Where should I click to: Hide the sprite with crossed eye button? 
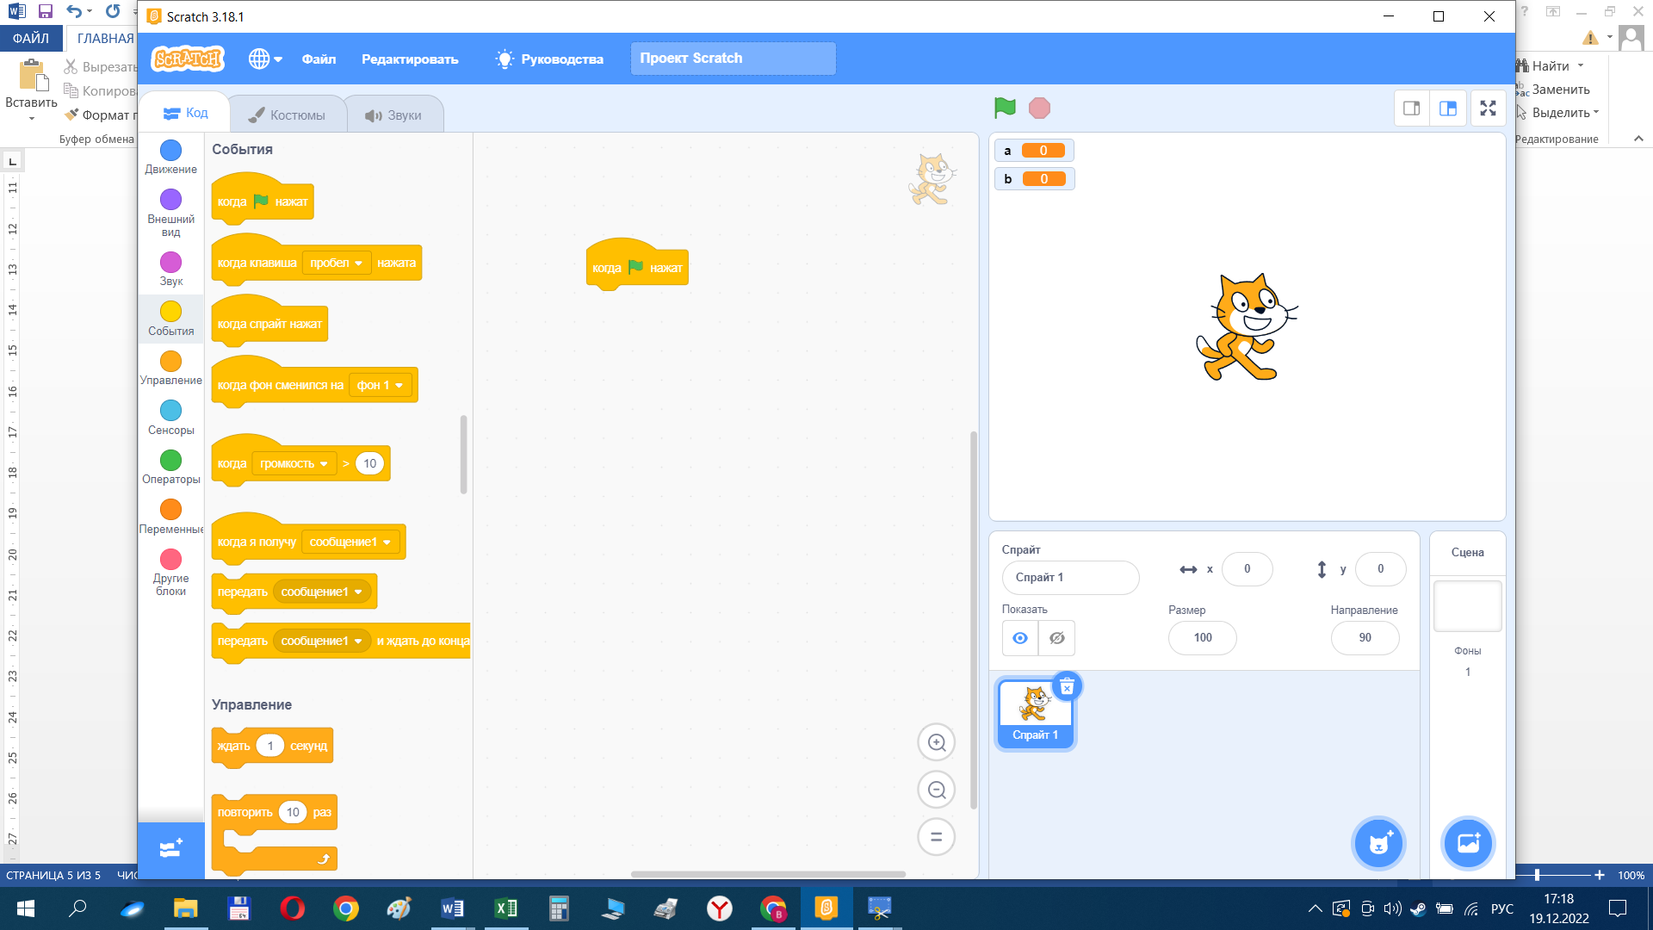click(x=1057, y=638)
